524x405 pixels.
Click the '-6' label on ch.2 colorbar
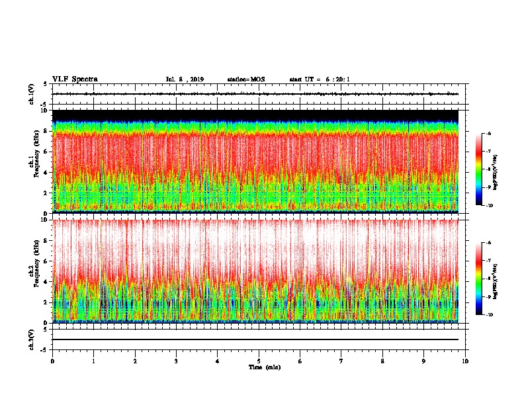(x=488, y=243)
